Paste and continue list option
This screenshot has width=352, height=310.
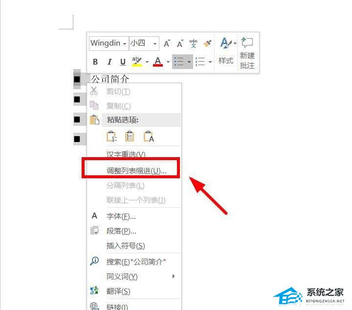(x=111, y=136)
